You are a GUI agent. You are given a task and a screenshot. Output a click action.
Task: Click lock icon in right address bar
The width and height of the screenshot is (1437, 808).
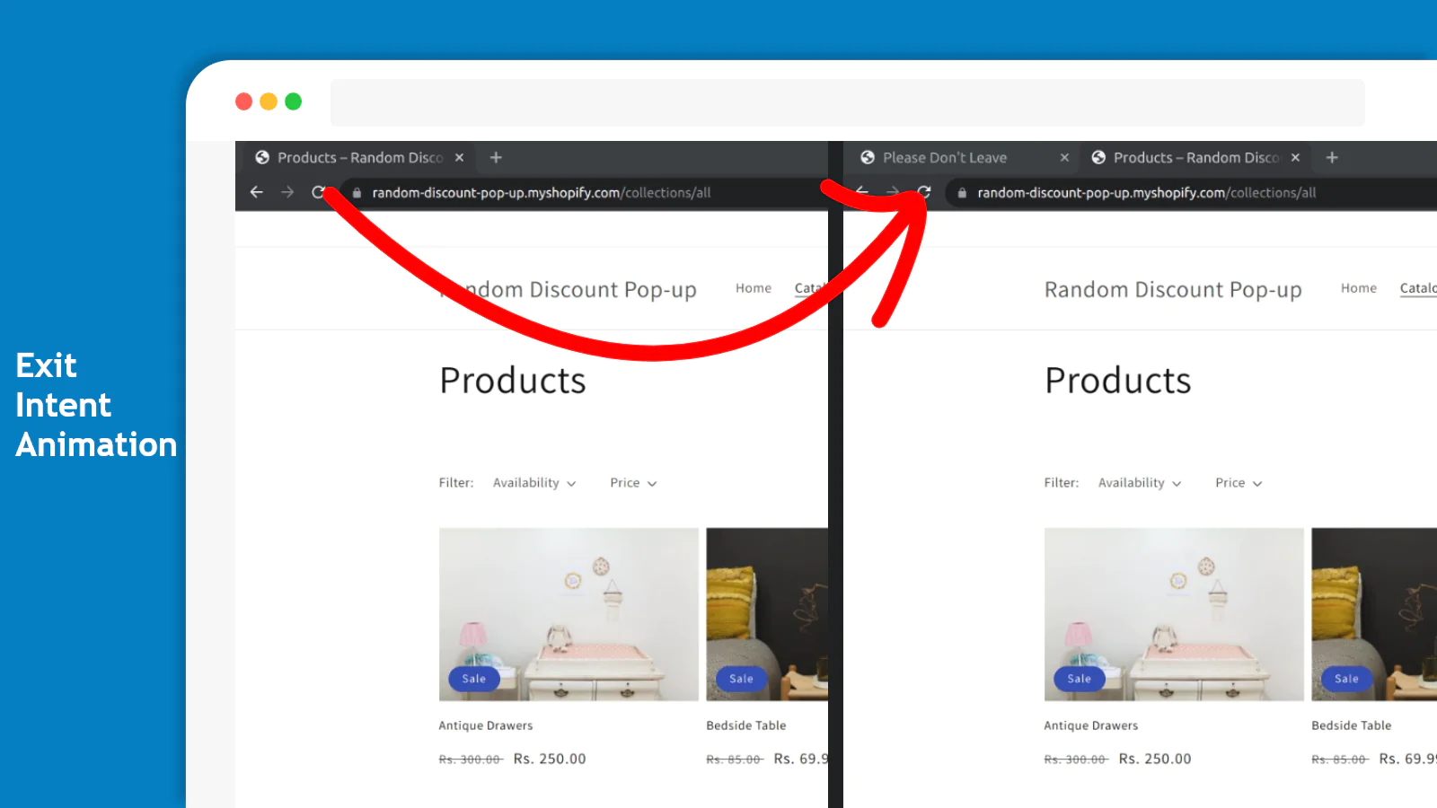[x=962, y=193]
